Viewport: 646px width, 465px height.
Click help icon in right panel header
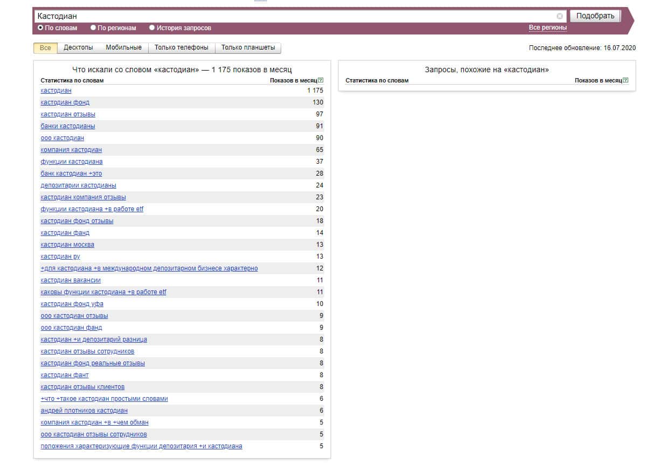626,80
